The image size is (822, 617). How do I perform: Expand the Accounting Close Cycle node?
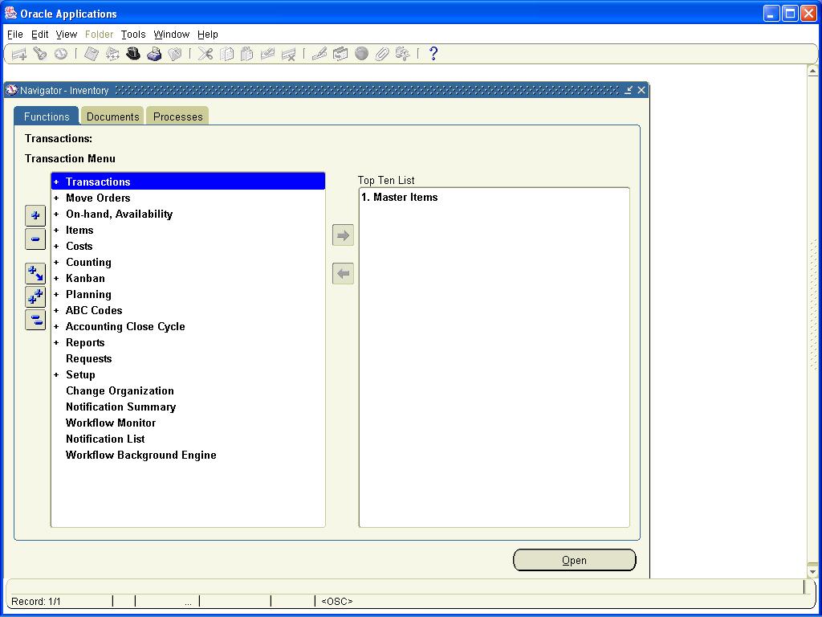coord(56,326)
